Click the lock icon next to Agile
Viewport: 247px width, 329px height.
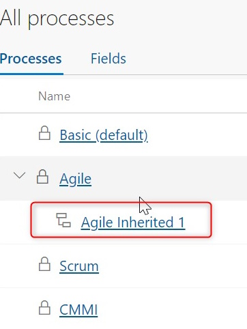tap(42, 177)
